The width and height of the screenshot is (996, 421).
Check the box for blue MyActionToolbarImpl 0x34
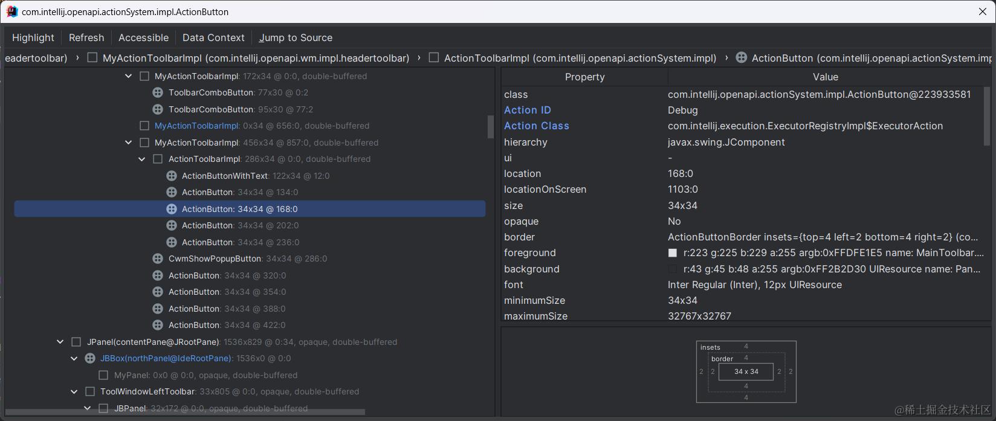(x=144, y=126)
